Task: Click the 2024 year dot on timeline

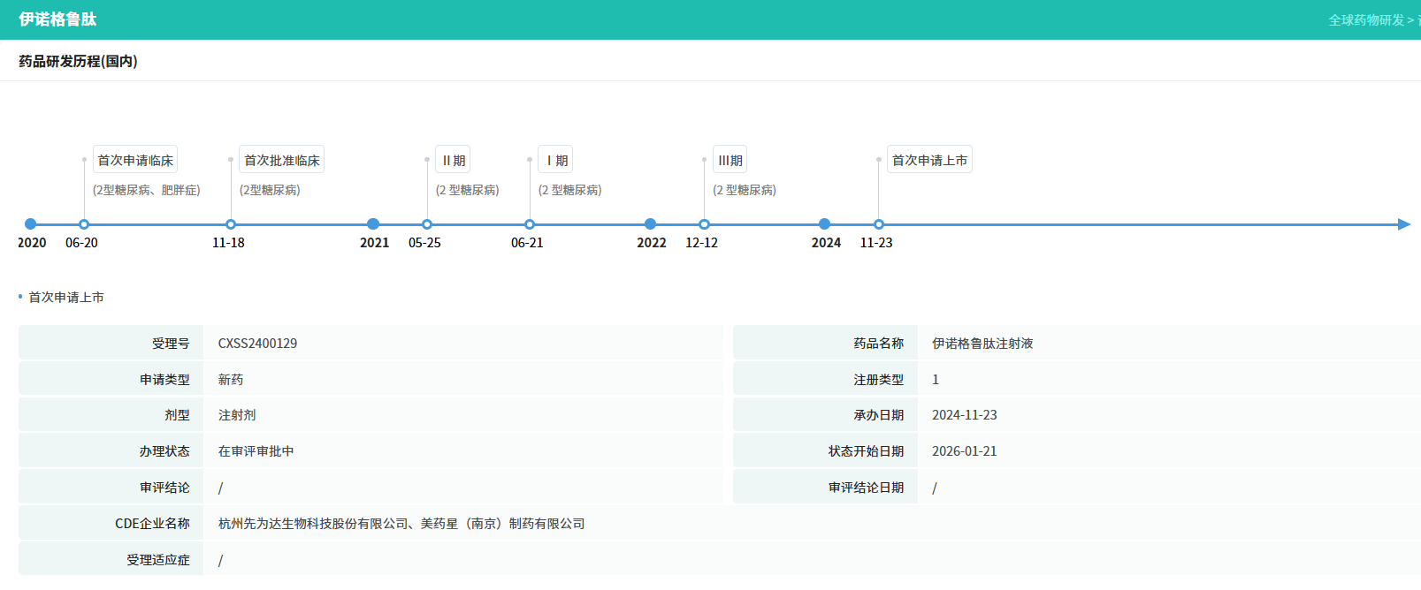Action: 825,224
